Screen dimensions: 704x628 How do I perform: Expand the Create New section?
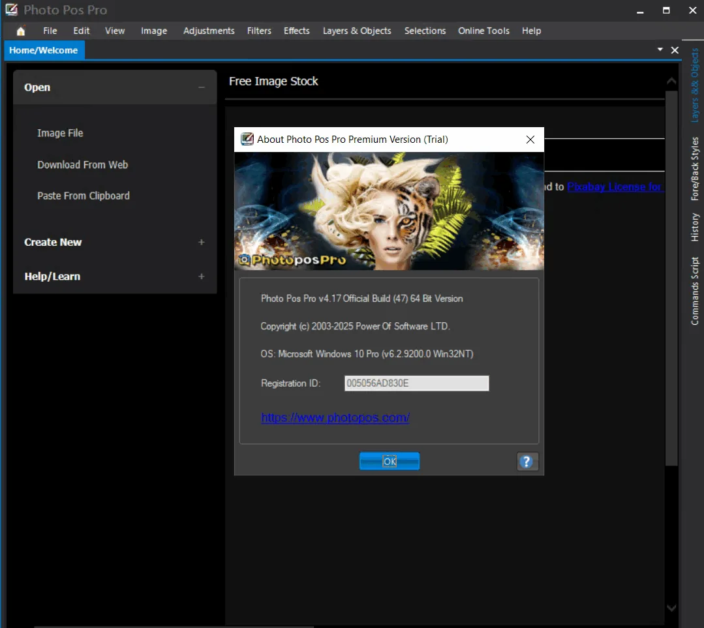202,243
